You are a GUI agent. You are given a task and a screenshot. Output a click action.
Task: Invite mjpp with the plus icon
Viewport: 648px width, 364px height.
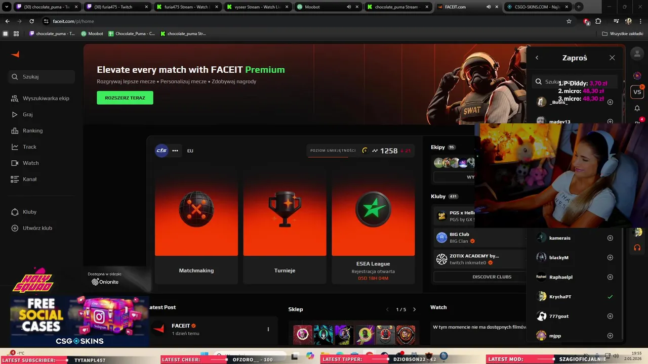click(x=610, y=336)
